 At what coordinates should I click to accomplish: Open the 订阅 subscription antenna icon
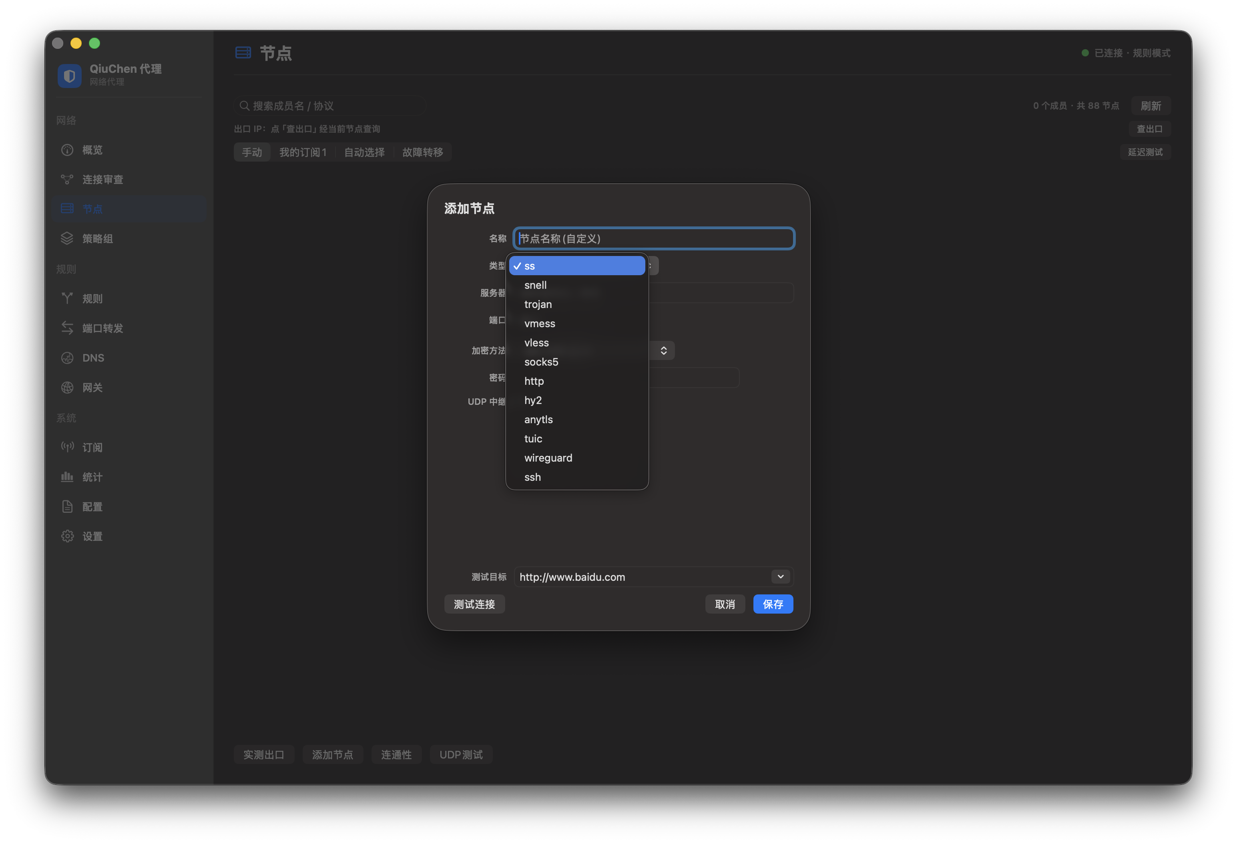coord(67,447)
